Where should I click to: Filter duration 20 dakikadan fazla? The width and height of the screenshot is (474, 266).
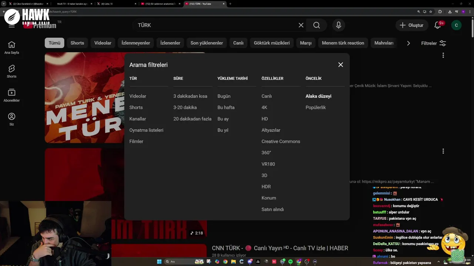click(x=193, y=119)
